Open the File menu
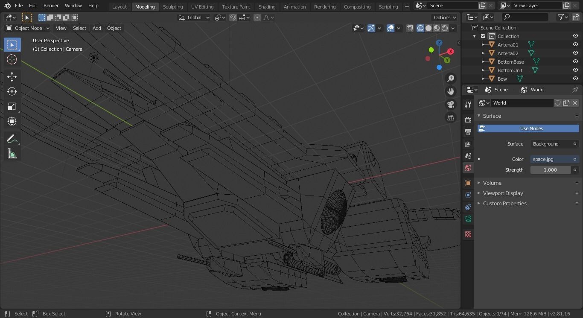Screen dimensions: 583x318 (19, 6)
